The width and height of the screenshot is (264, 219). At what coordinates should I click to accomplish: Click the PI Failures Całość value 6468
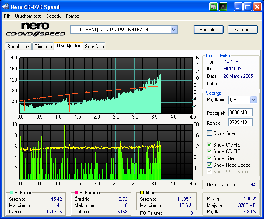pos(122,212)
